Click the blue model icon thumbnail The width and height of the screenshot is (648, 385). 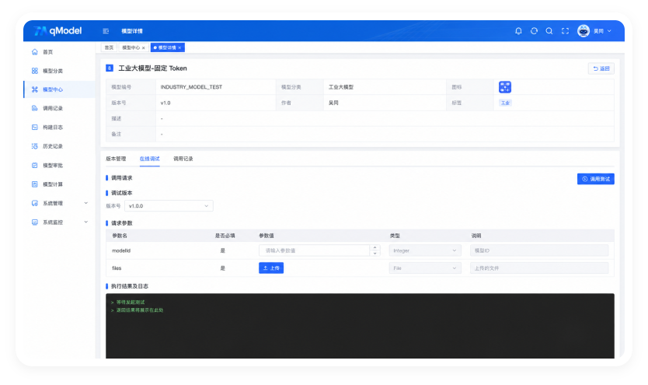pyautogui.click(x=505, y=87)
